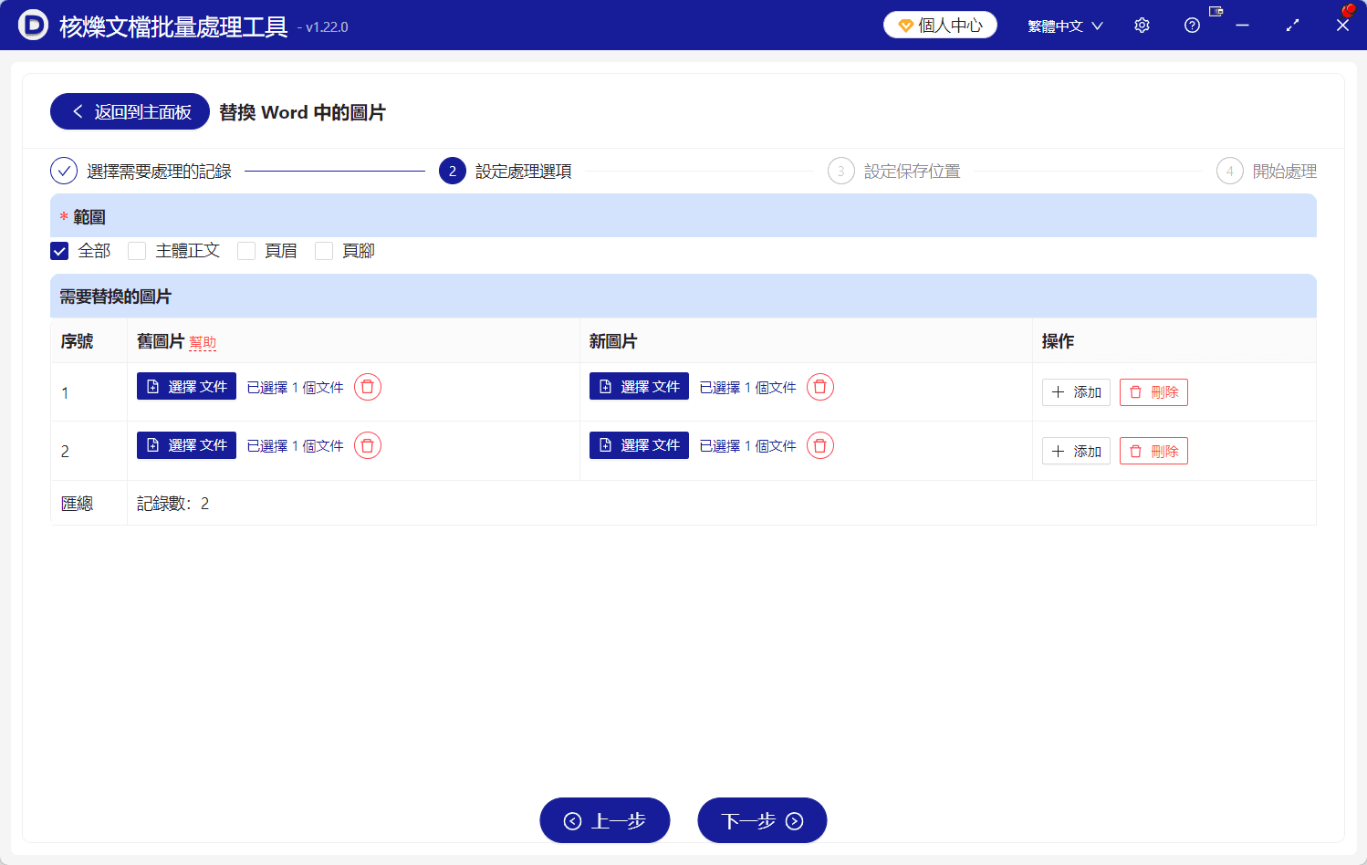This screenshot has width=1367, height=865.
Task: Click the circular D app logo icon
Action: click(33, 25)
